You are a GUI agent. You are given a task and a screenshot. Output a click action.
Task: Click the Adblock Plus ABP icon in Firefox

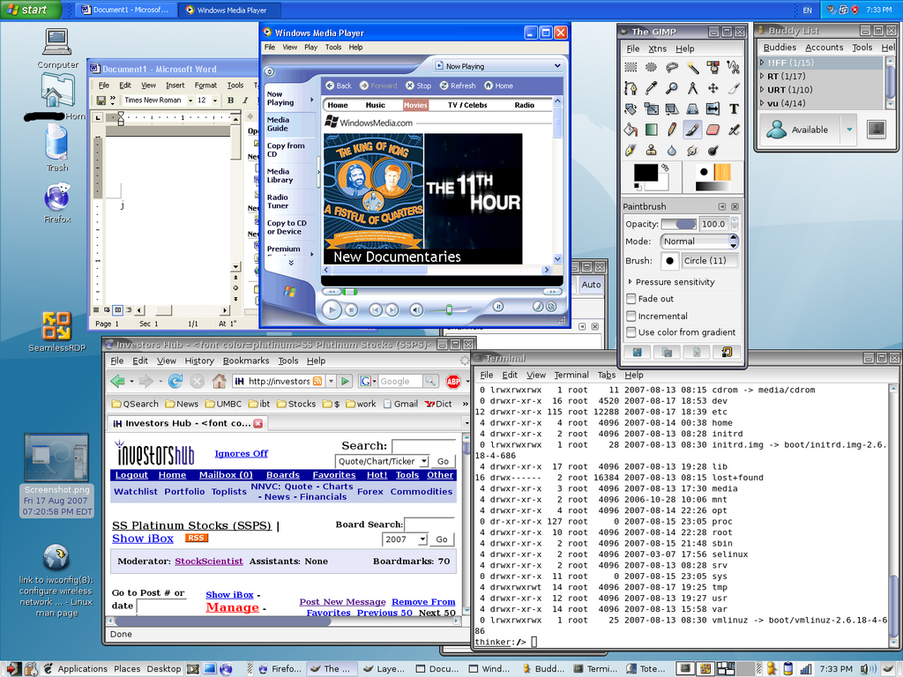coord(453,381)
